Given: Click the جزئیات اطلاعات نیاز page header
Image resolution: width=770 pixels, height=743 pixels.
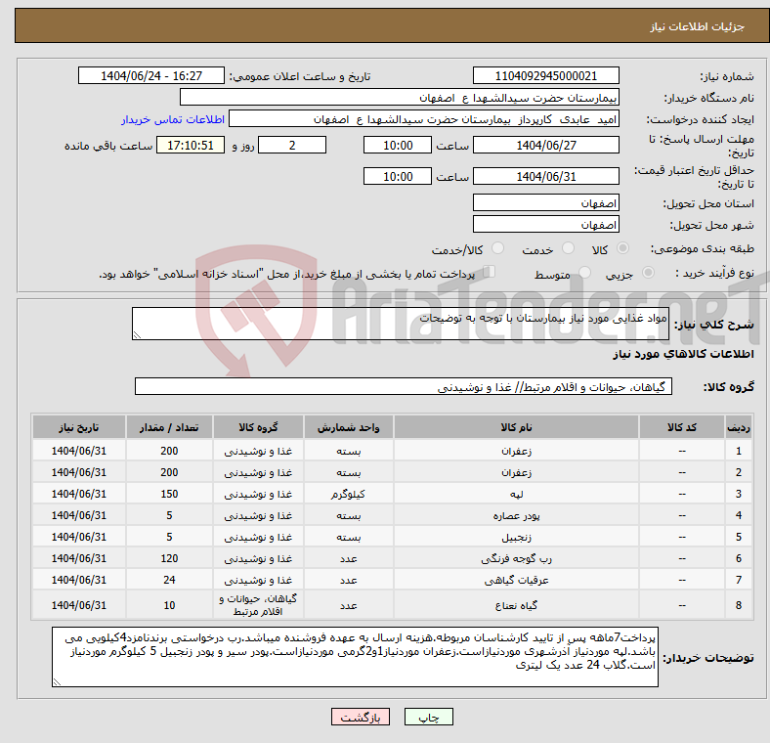Looking at the screenshot, I should [698, 26].
